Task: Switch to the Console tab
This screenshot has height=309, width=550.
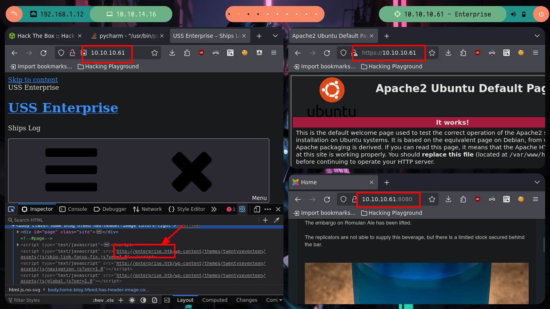Action: click(x=73, y=209)
